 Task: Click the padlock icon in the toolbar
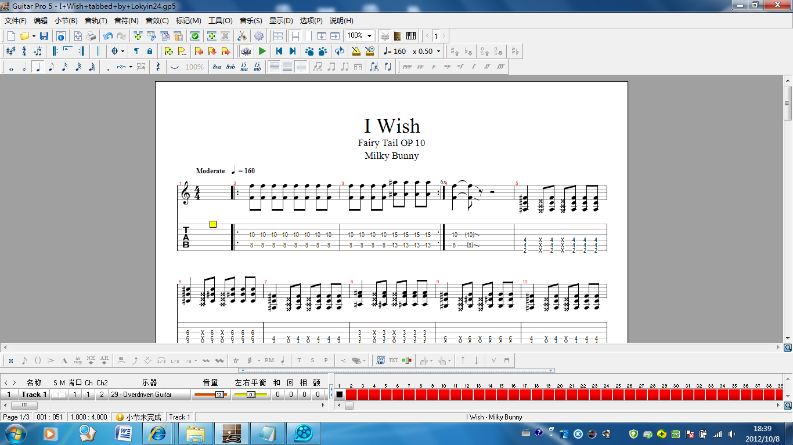(x=150, y=51)
